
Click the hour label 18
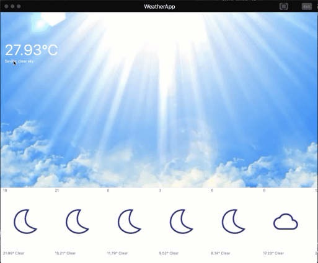(x=5, y=191)
